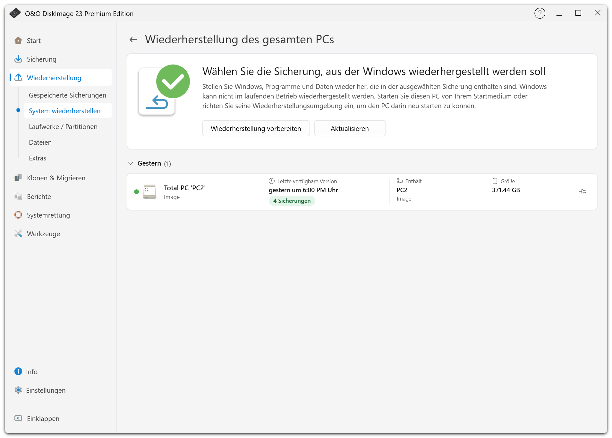Click the green status dot of PC2 backup

point(136,192)
